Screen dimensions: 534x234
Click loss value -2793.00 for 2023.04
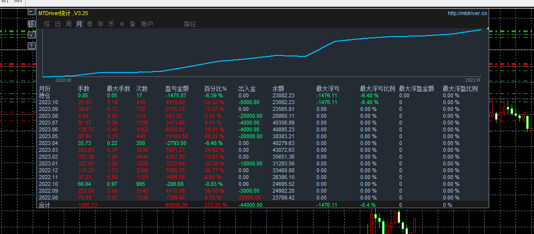(176, 143)
